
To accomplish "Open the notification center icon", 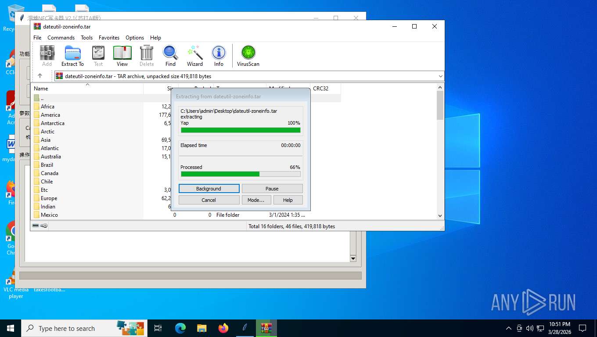I will (583, 328).
